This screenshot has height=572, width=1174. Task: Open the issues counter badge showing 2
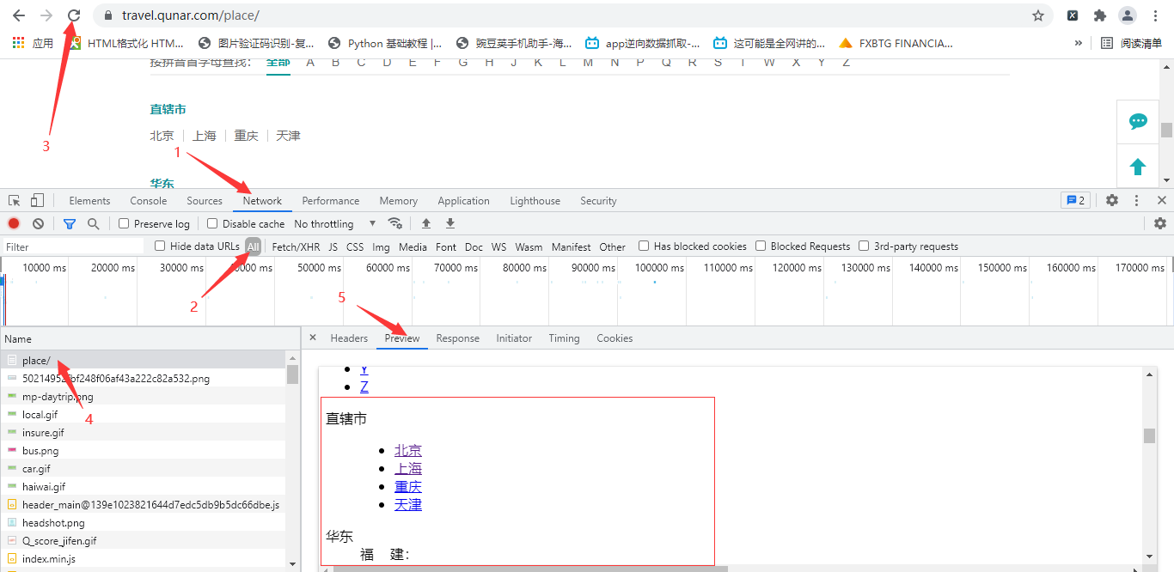(1075, 200)
